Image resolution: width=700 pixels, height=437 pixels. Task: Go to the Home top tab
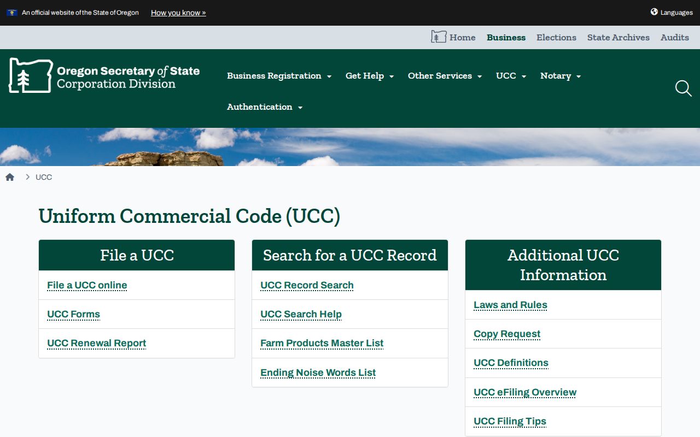(462, 38)
